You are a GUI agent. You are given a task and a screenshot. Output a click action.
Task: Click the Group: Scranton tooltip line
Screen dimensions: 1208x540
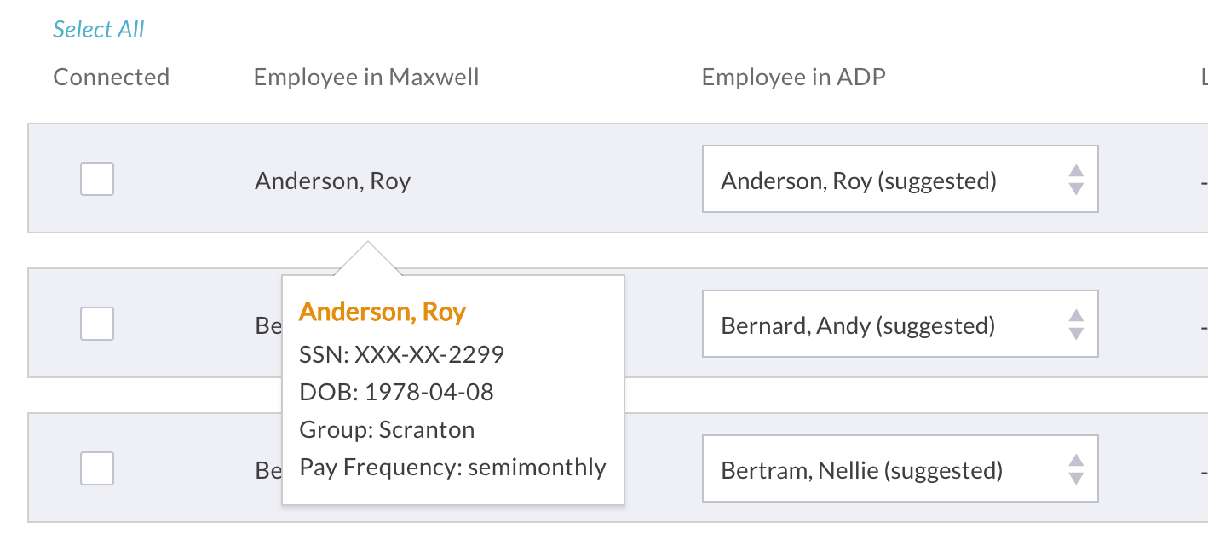pyautogui.click(x=387, y=429)
